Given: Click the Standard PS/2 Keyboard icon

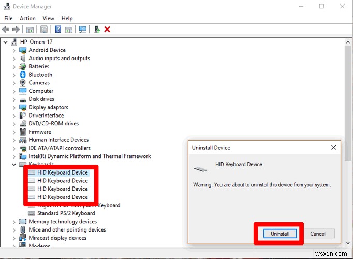Looking at the screenshot, I should pyautogui.click(x=31, y=213).
